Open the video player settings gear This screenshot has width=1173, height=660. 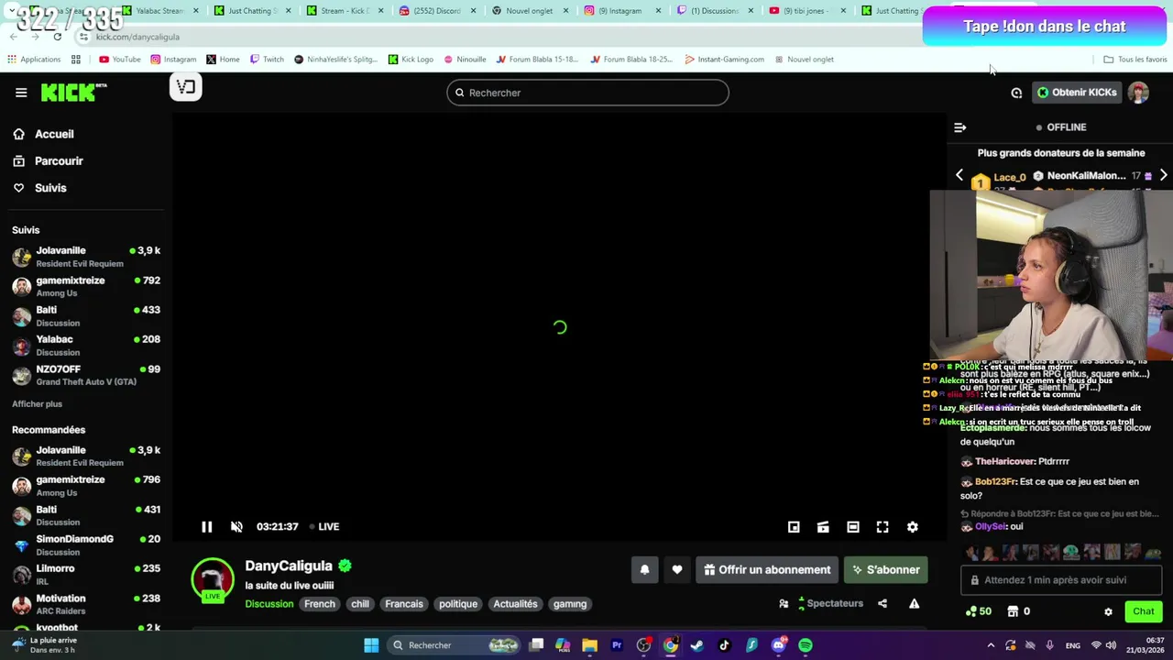(912, 527)
